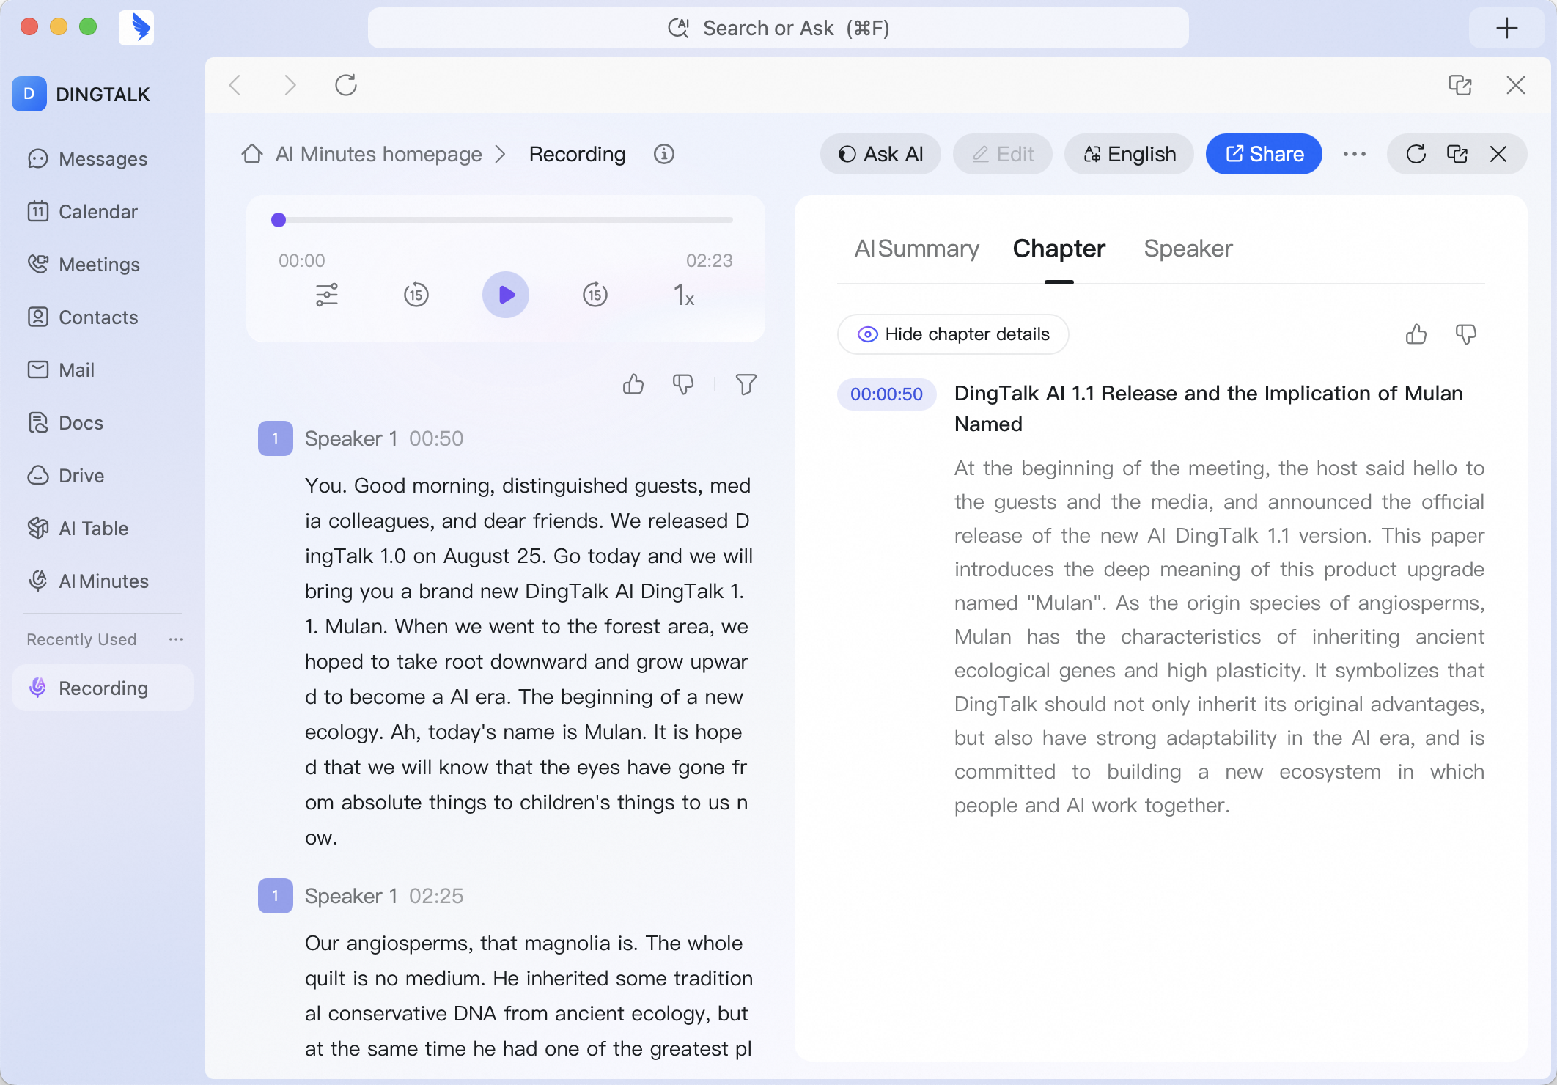The width and height of the screenshot is (1557, 1085).
Task: Click the Ask AI button
Action: 880,154
